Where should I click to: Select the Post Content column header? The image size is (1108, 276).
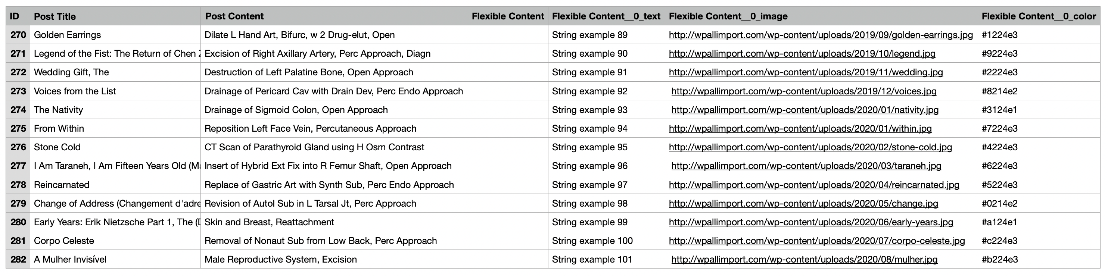[234, 16]
